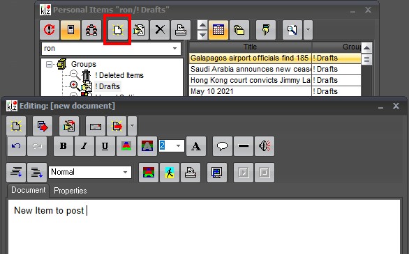Viewport: 409px width, 254px height.
Task: Toggle underline formatting U button
Action: [105, 146]
